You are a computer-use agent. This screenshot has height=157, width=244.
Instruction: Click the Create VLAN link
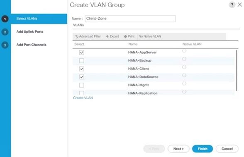point(83,98)
